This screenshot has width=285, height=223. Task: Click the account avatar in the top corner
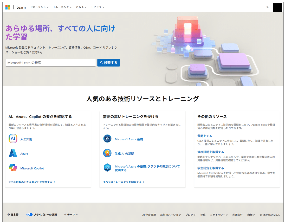pyautogui.click(x=277, y=7)
